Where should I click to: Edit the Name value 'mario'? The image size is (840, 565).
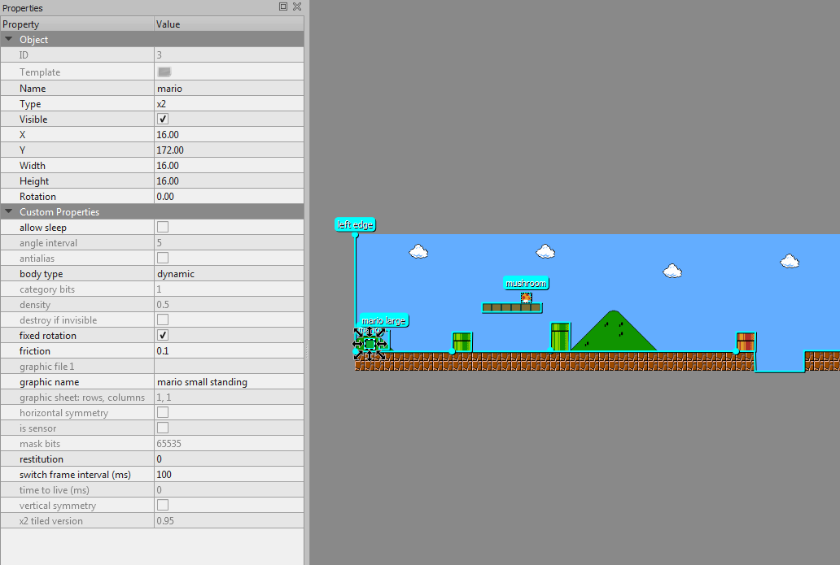[230, 89]
